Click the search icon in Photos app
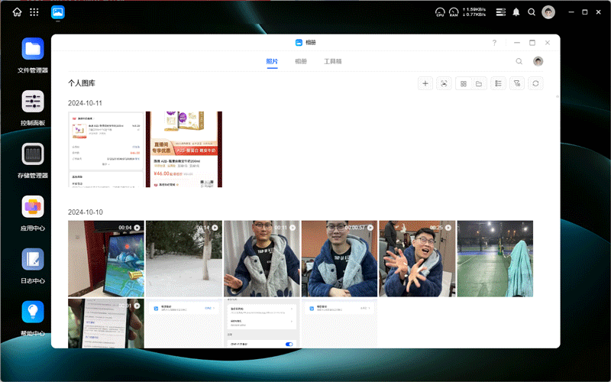 tap(519, 61)
